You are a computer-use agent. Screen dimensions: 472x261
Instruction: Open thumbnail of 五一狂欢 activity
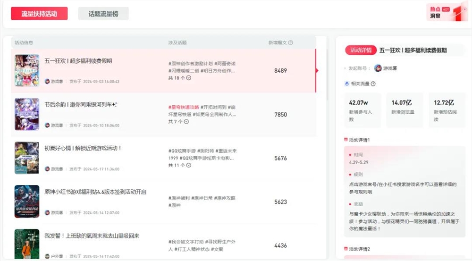[x=27, y=70]
